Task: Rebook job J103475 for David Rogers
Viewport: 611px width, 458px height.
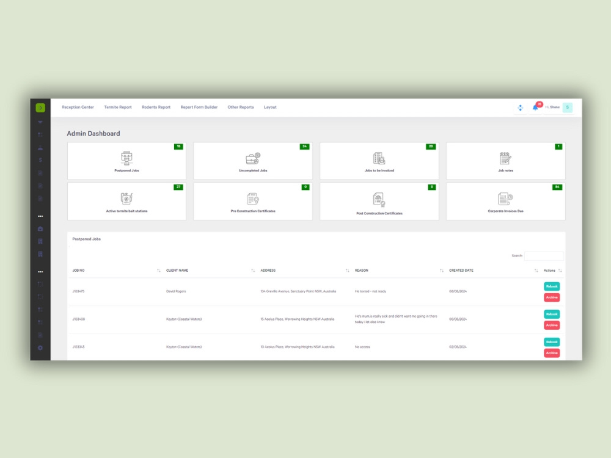Action: [x=552, y=286]
